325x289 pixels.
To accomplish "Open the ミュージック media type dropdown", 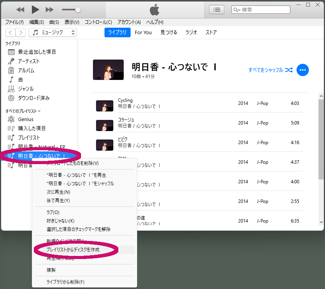I will pos(53,32).
